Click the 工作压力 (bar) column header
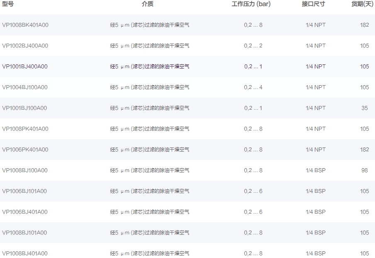 tap(251, 4)
